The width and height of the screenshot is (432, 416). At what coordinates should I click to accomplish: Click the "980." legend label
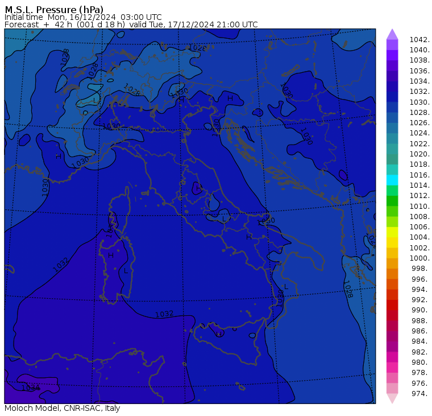421,362
